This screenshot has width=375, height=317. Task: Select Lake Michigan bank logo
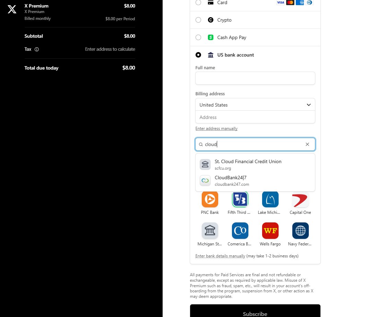(270, 199)
